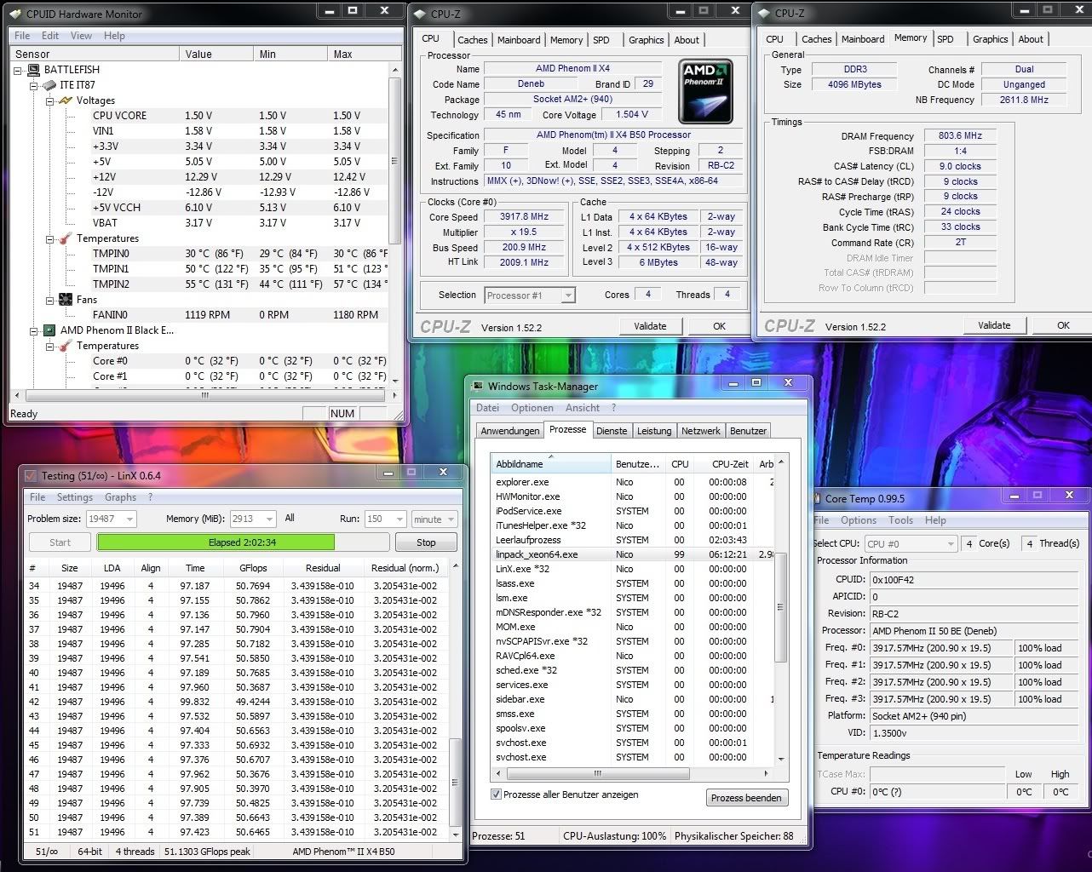Screen dimensions: 1092x872
Task: Open the Memory (MiB) dropdown in LinX
Action: [269, 519]
